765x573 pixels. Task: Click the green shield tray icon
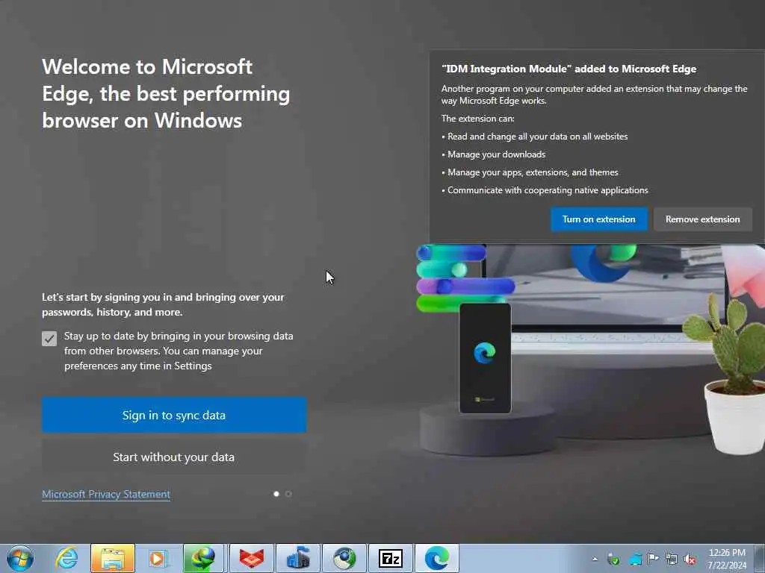coord(614,560)
